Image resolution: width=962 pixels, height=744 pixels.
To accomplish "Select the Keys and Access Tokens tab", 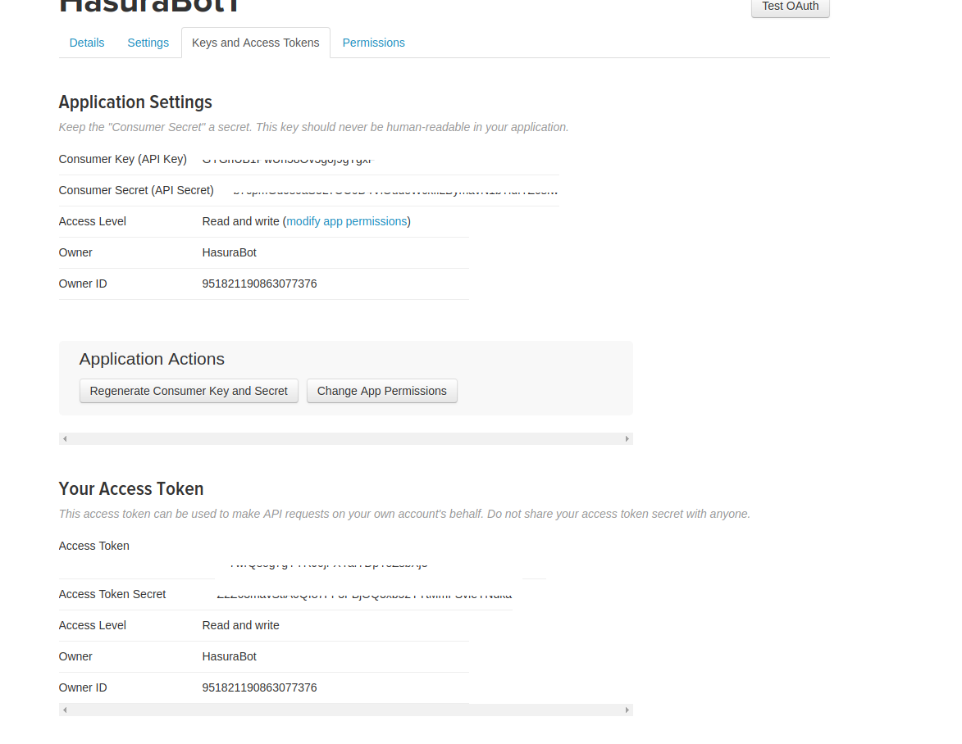I will point(255,43).
